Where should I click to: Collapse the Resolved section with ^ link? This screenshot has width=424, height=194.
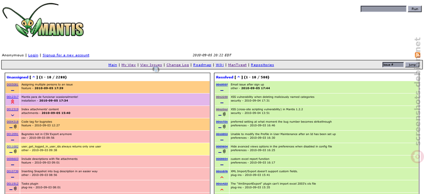238,77
